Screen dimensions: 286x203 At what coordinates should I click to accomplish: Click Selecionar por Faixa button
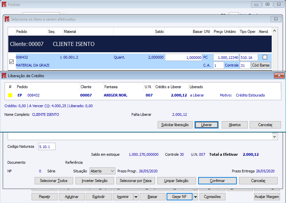[x=136, y=181]
